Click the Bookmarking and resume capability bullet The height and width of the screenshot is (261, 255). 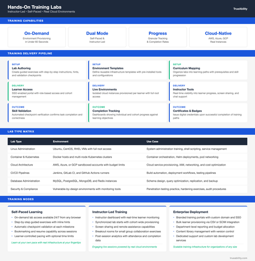(x=45, y=231)
